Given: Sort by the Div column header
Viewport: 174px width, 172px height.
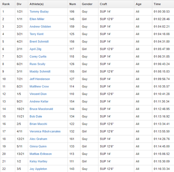Looking at the screenshot, I should point(19,4).
